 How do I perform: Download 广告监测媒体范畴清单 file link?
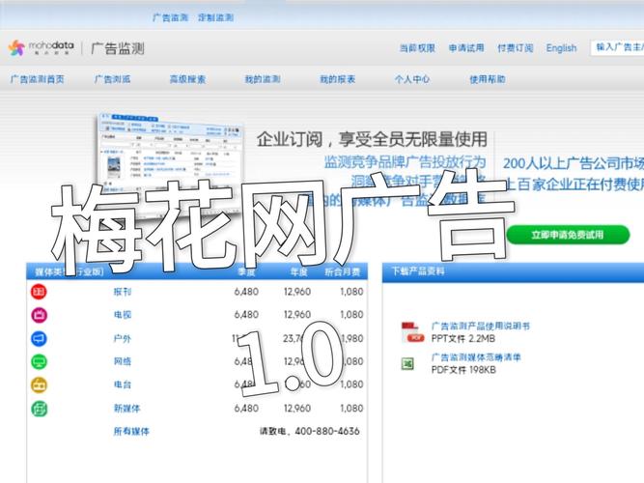(476, 357)
